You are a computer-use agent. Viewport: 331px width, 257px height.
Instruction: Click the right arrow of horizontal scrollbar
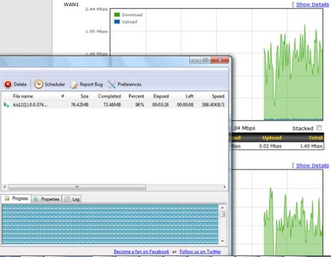(224, 187)
